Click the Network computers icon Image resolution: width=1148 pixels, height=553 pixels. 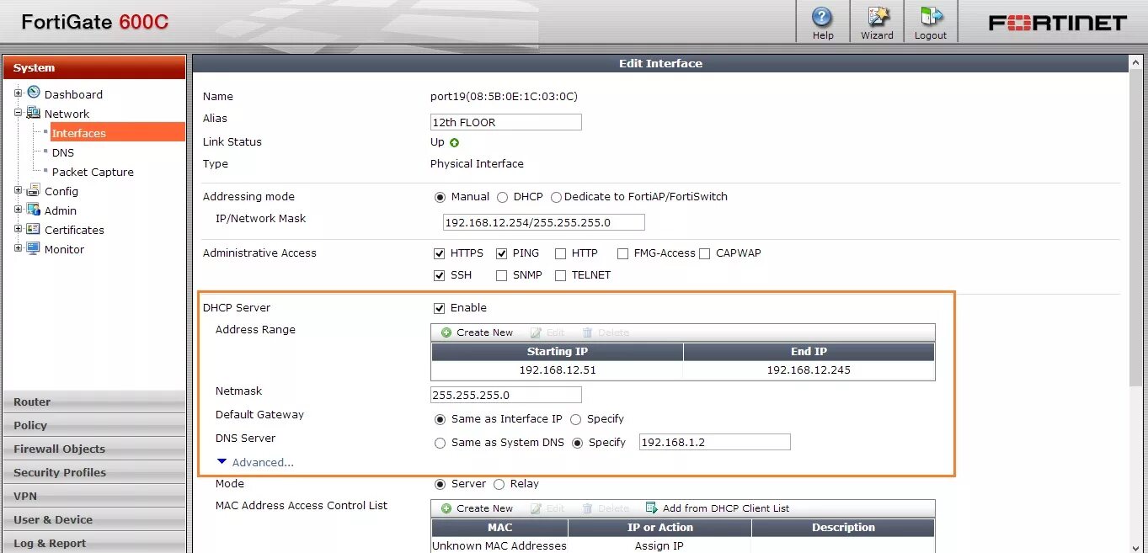34,113
